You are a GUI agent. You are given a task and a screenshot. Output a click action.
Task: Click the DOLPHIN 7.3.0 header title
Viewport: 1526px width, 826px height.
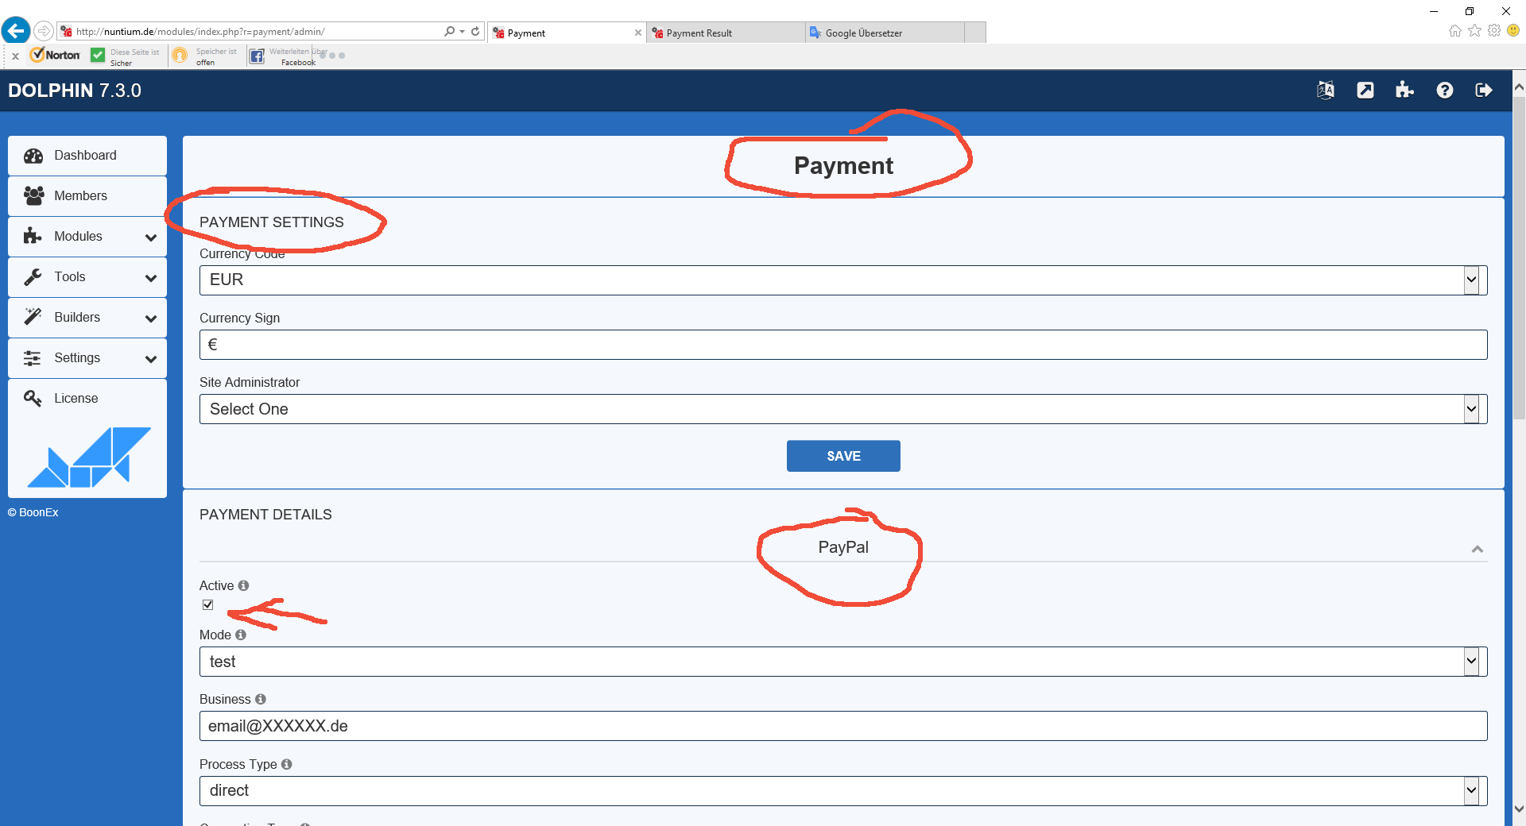[75, 91]
